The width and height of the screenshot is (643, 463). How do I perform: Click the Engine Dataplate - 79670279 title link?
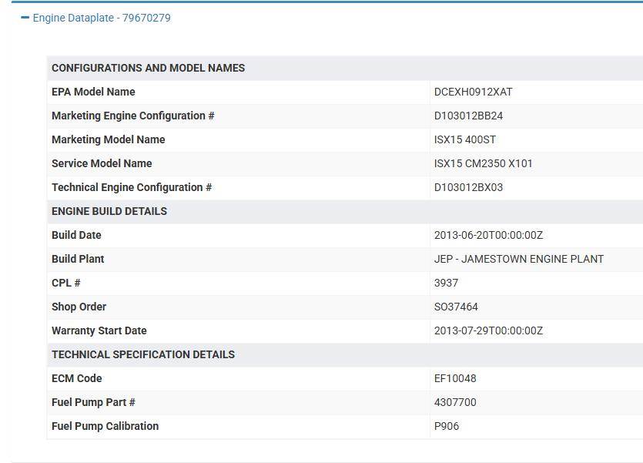pos(102,18)
